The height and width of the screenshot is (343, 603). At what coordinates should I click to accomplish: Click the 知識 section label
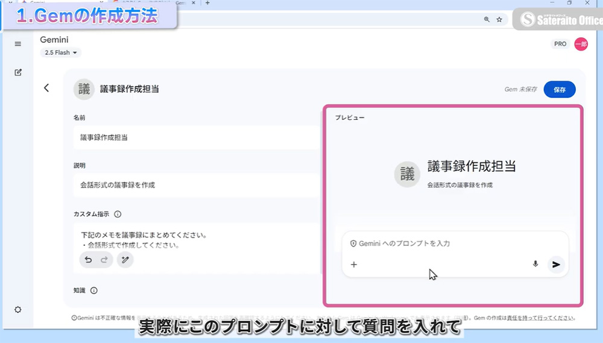tap(79, 291)
